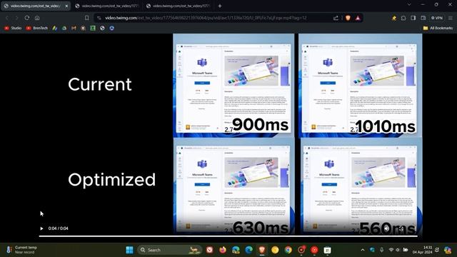Open site settings icon in the address bar
The image size is (457, 257).
point(99,18)
